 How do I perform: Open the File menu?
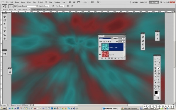[x=7, y=2]
